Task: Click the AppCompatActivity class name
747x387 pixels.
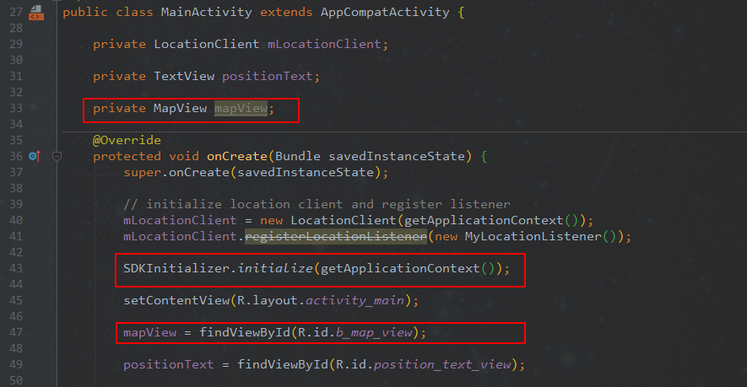Action: 385,13
